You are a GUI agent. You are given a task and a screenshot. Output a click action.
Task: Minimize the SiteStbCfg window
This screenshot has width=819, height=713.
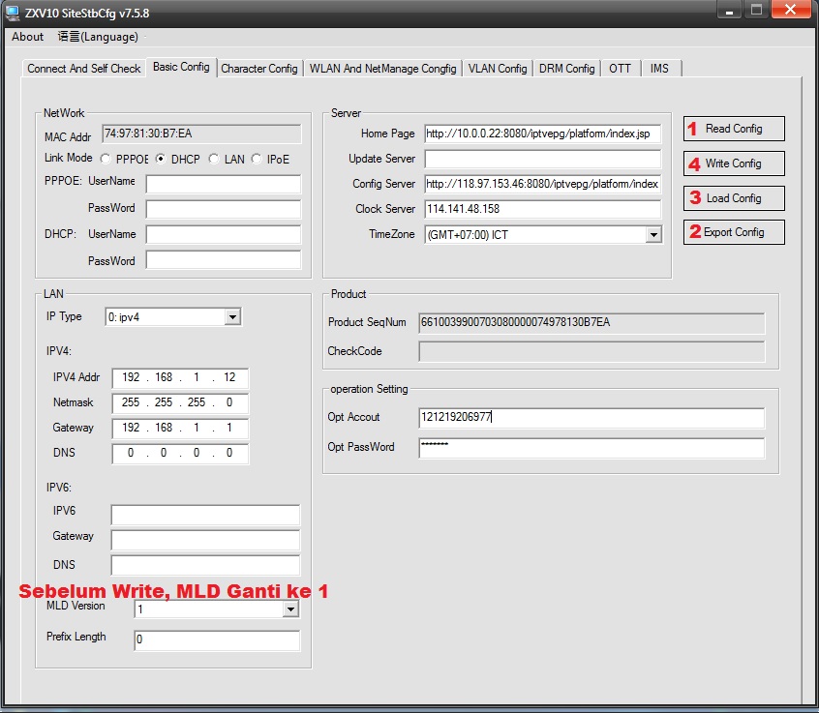[729, 10]
